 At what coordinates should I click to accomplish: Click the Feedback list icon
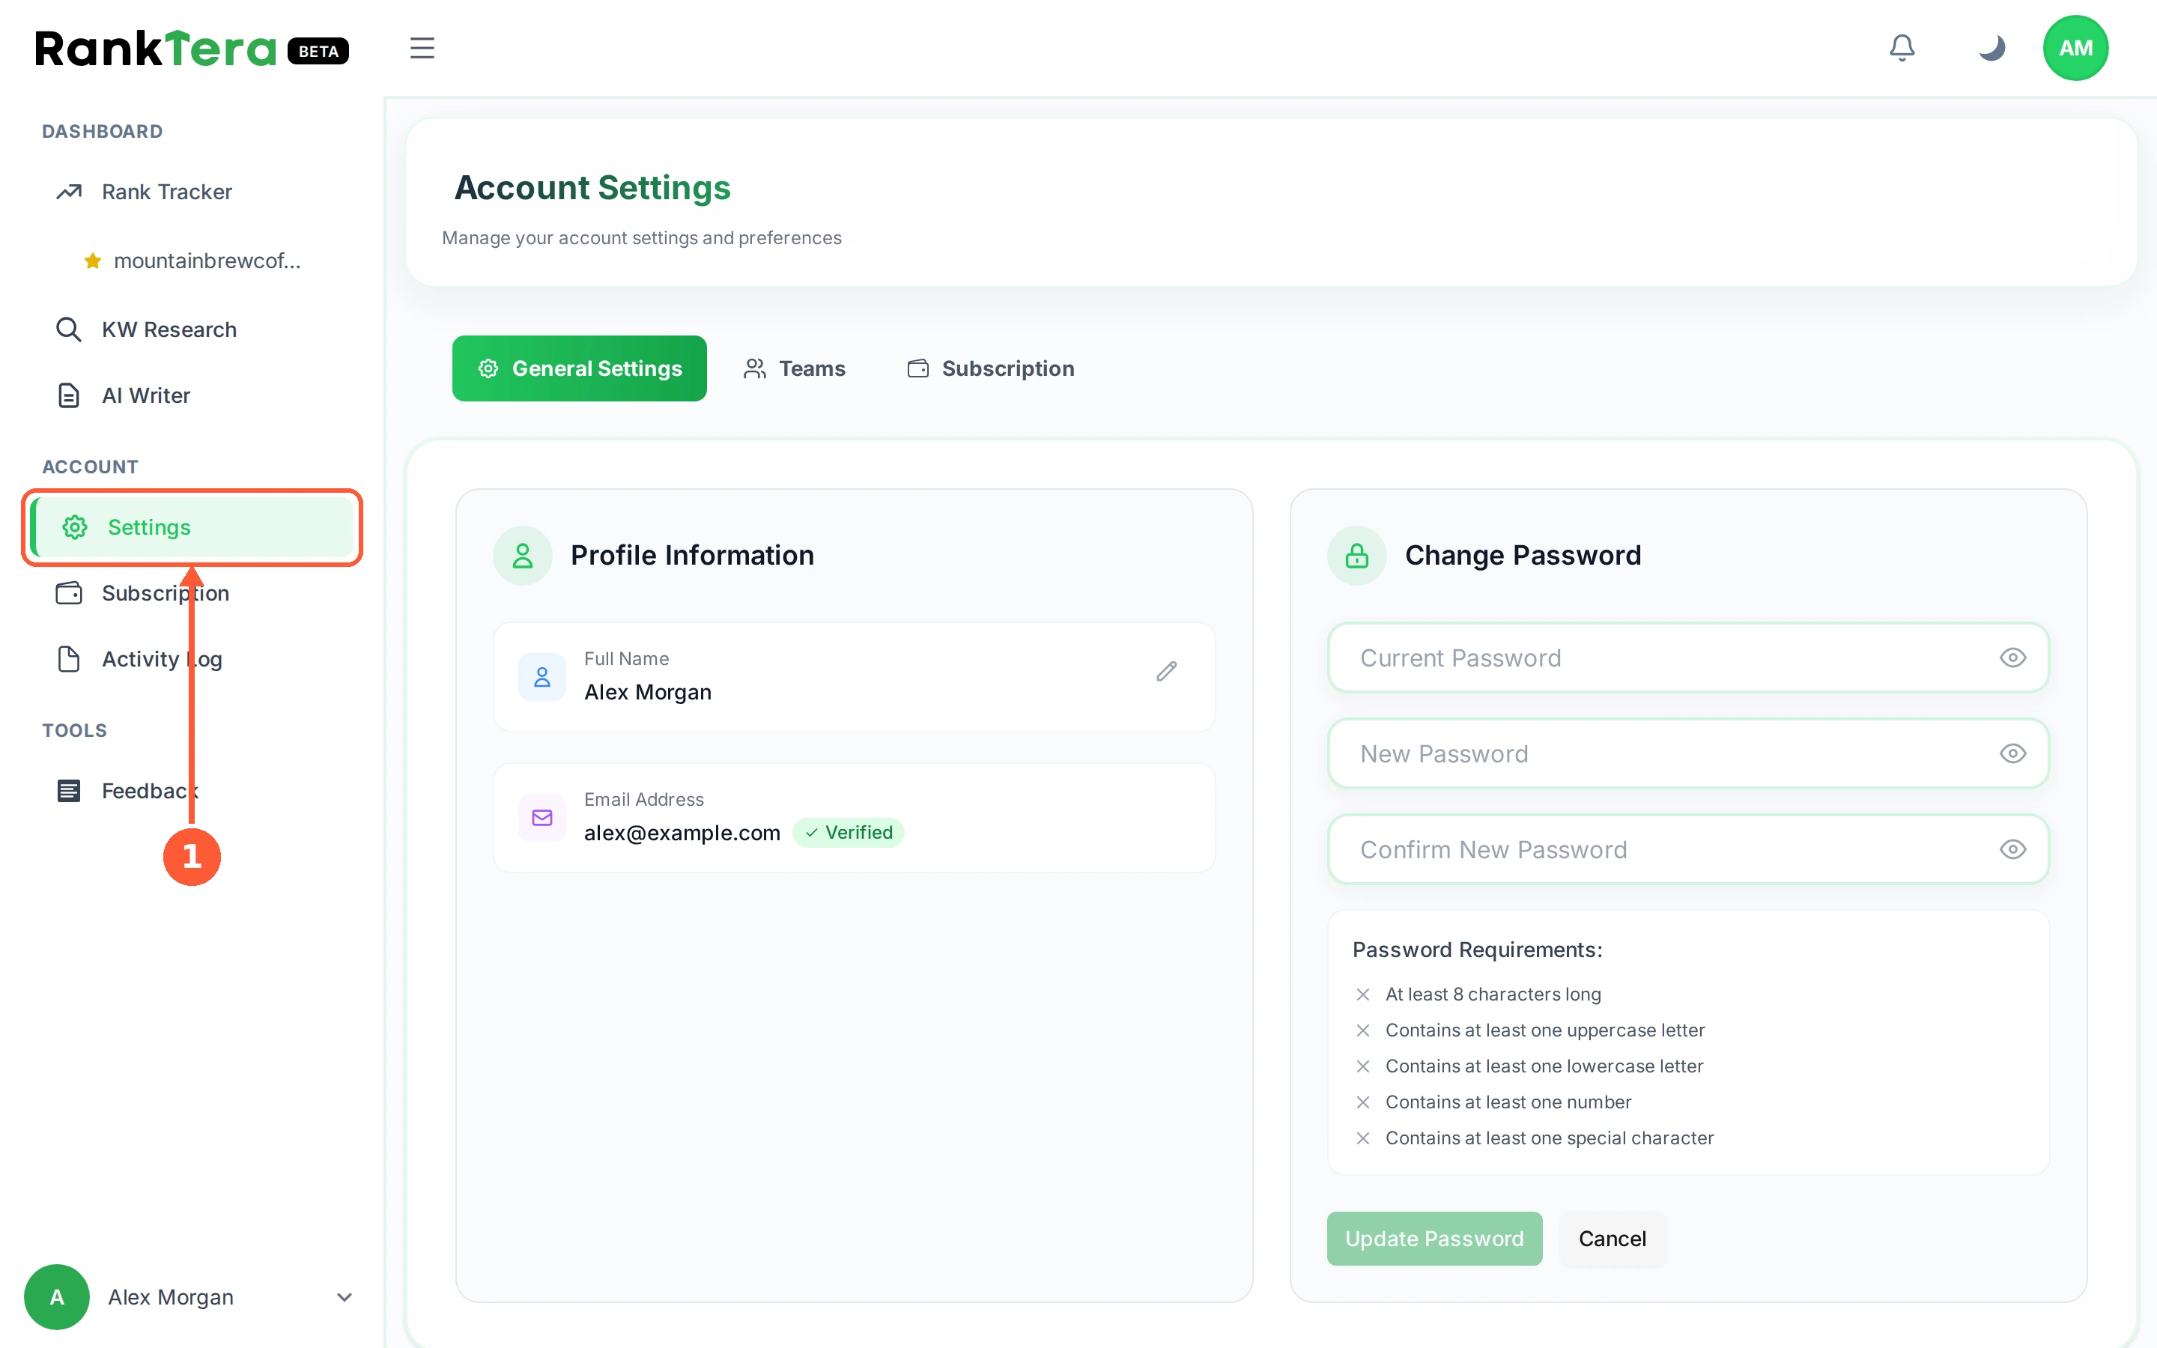pos(69,791)
